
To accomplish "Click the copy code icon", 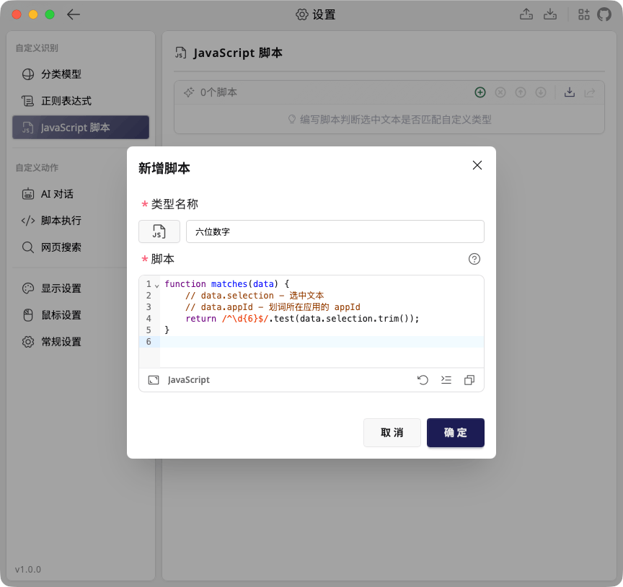I will click(469, 380).
